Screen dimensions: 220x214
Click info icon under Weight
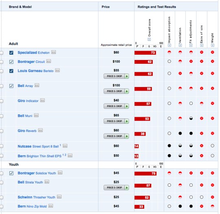pos(213,45)
